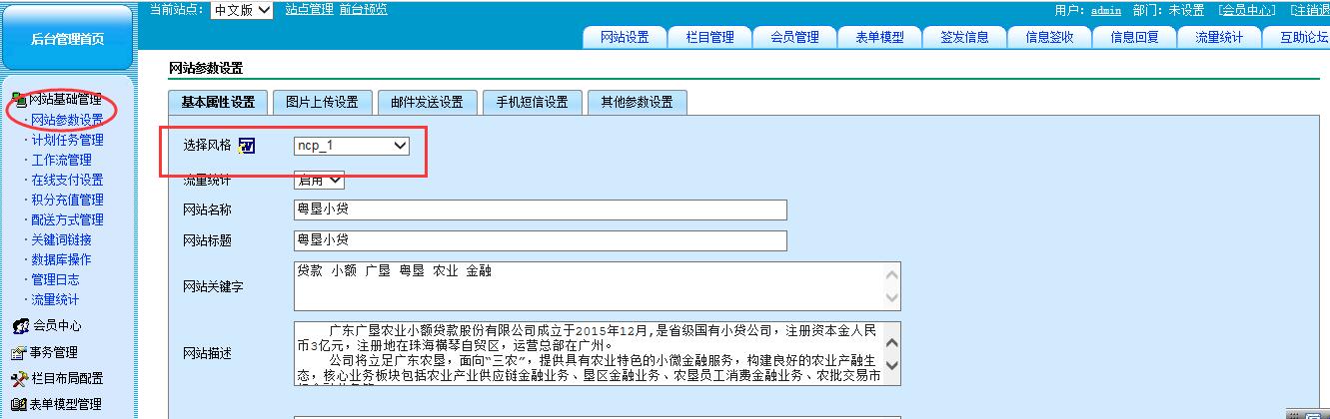The width and height of the screenshot is (1330, 419).
Task: Click the 表单模型管理 sidebar icon
Action: (19, 405)
